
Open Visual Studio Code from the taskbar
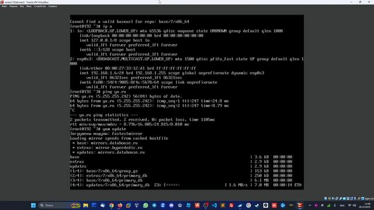[214, 205]
